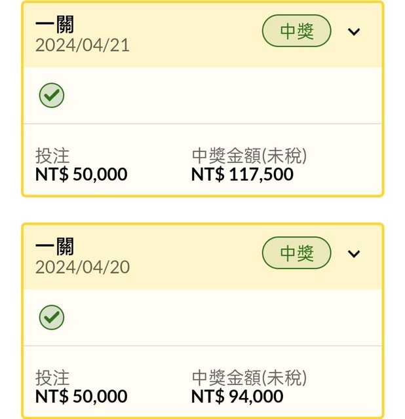
Task: Click the 中獎 badge on the 2024/04/21 card
Action: coord(297,31)
